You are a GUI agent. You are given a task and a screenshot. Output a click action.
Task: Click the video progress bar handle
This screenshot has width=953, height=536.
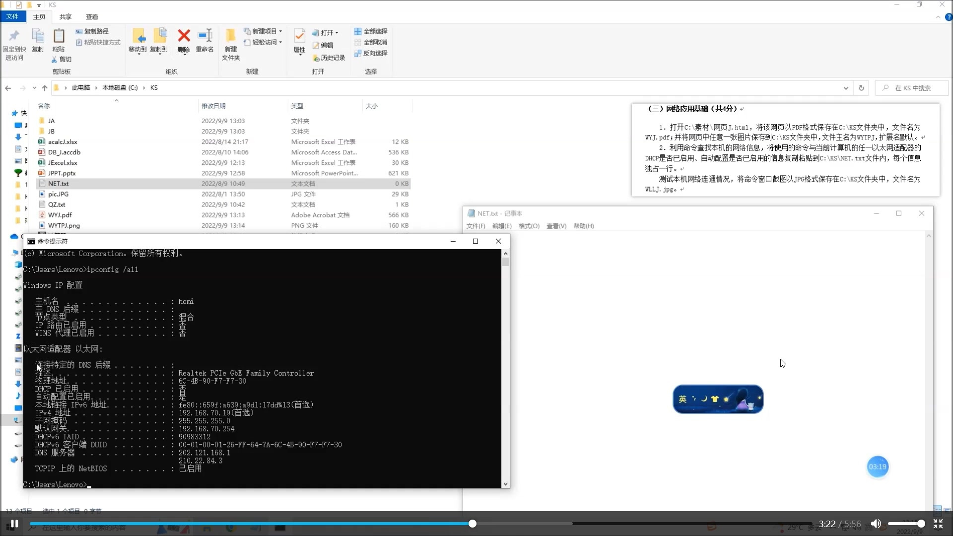pyautogui.click(x=473, y=524)
